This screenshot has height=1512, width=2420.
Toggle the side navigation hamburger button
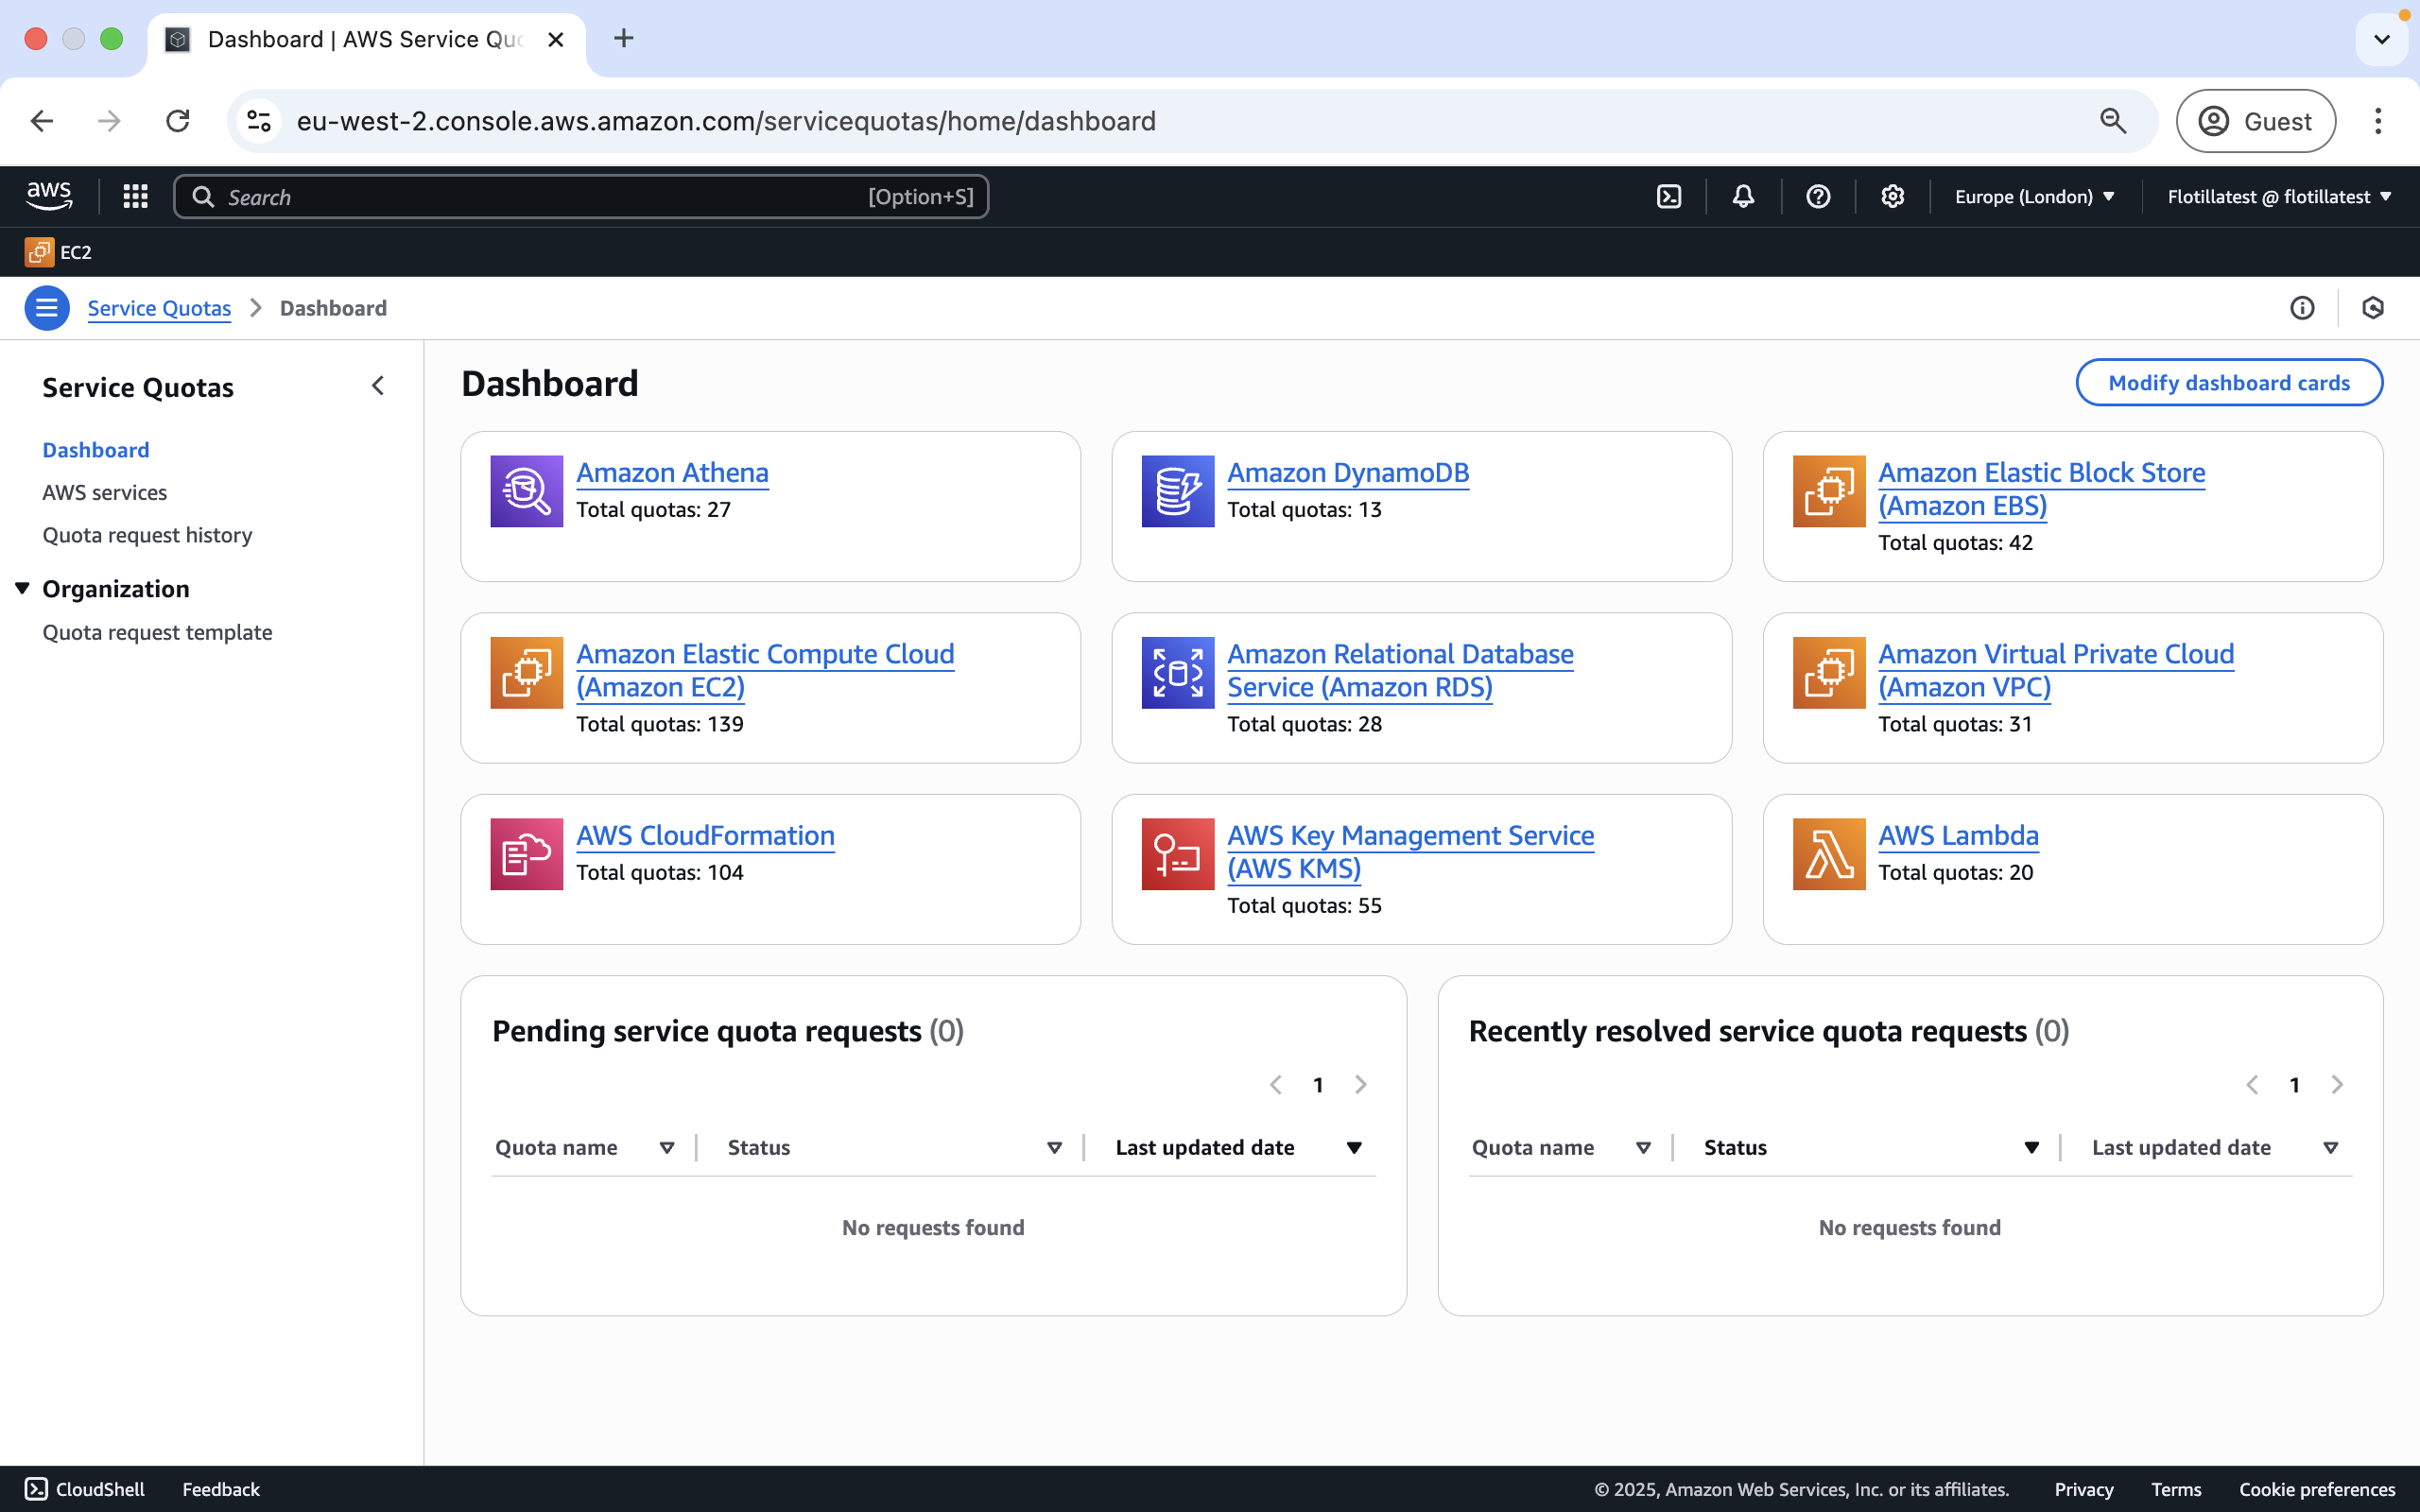coord(47,308)
